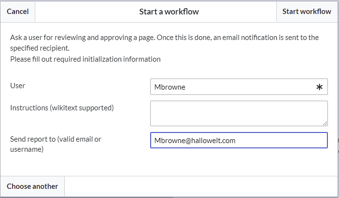Click inside the Instructions text area

[239, 113]
